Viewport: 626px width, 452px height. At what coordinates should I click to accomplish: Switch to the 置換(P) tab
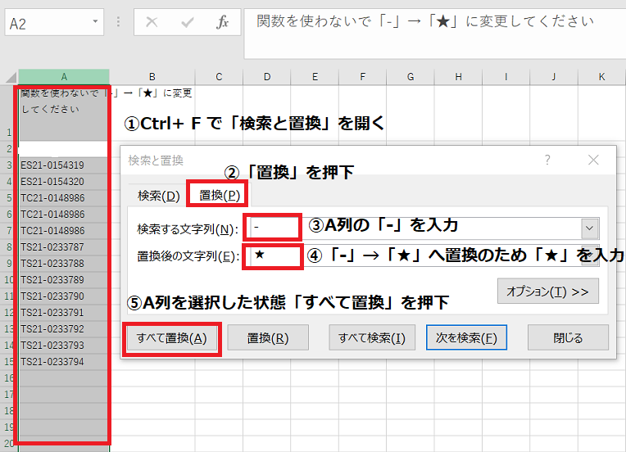coord(219,195)
